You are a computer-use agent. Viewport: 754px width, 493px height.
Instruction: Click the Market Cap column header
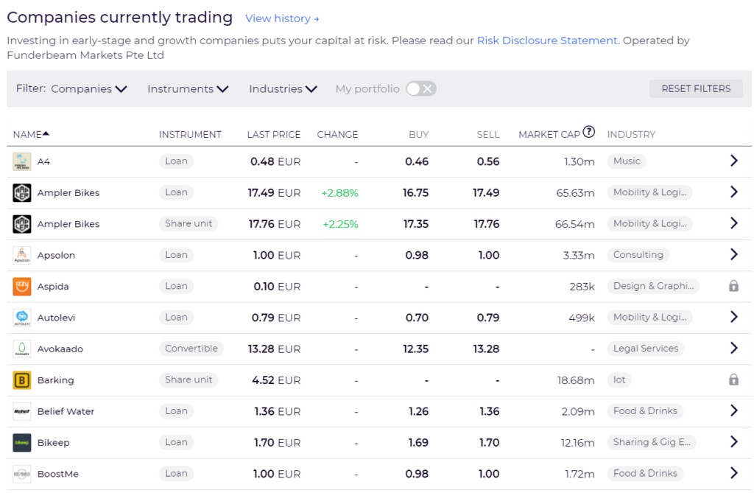(x=549, y=134)
